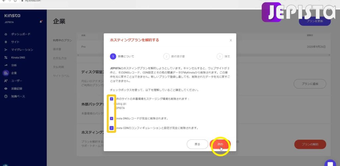Select 企業 in the sidebar
Viewport: 340px width, 166px height.
tap(14, 73)
